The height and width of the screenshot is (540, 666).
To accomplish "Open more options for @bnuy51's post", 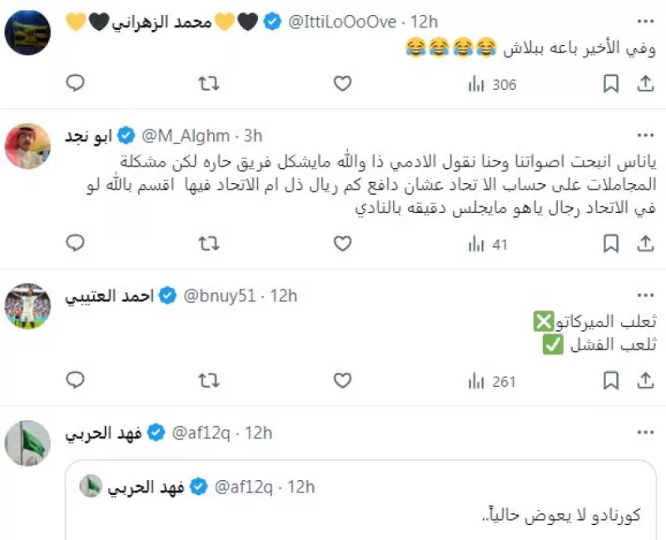I will (x=645, y=295).
